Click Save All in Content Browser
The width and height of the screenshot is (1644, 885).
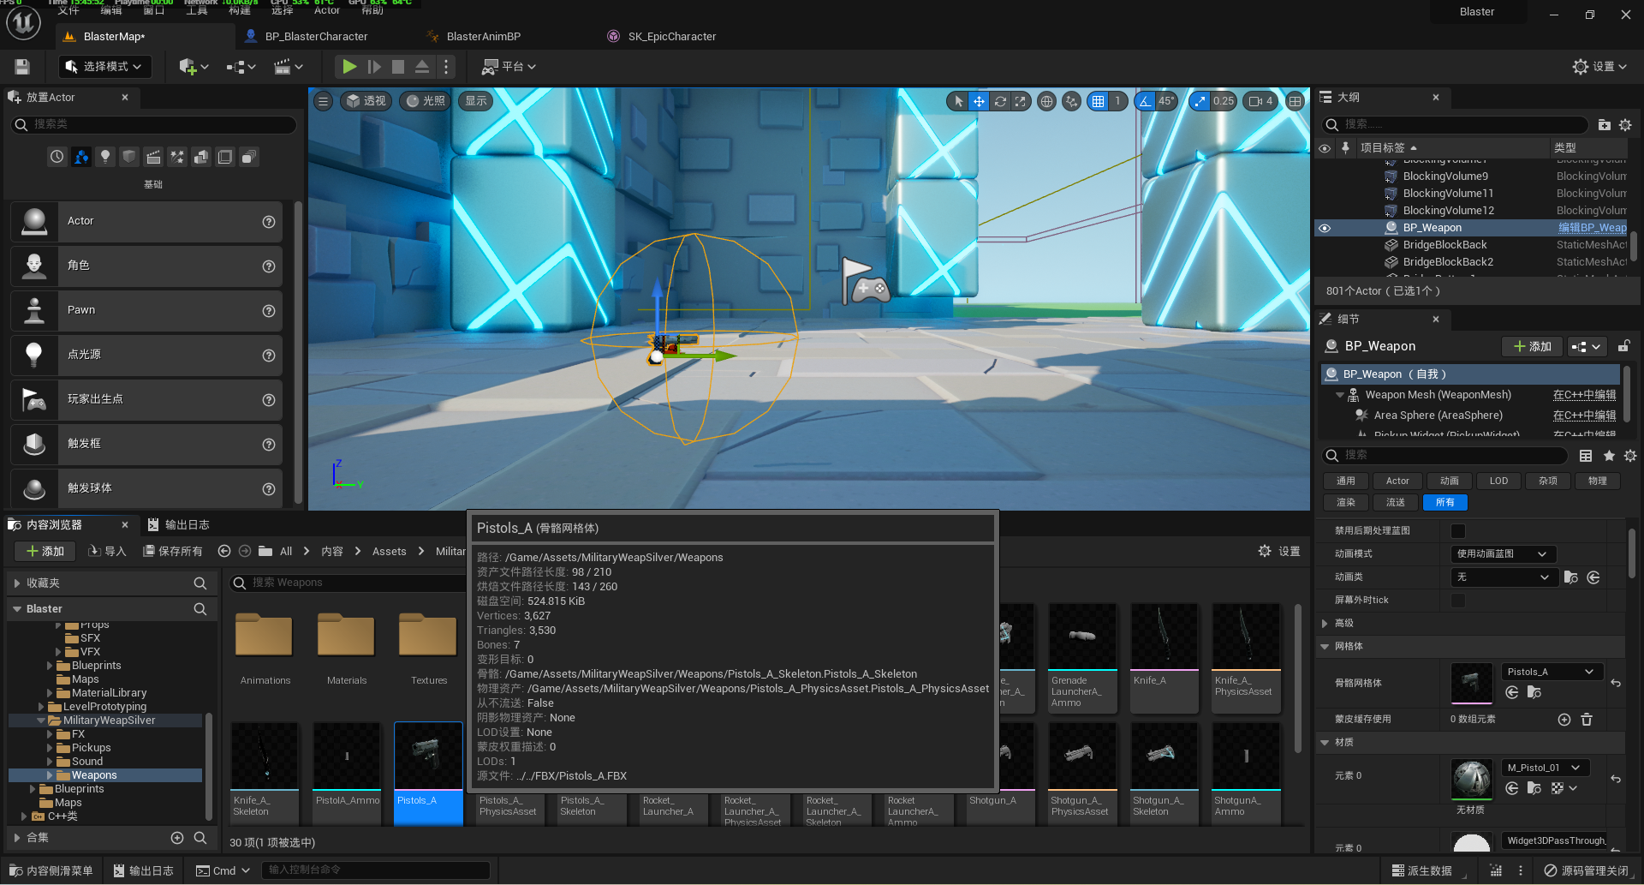172,552
